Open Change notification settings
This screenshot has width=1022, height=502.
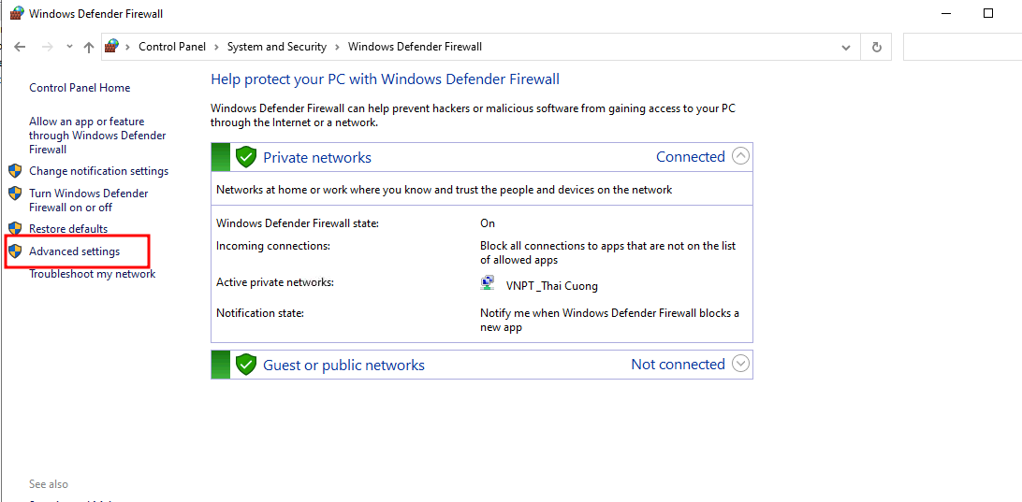pyautogui.click(x=99, y=171)
